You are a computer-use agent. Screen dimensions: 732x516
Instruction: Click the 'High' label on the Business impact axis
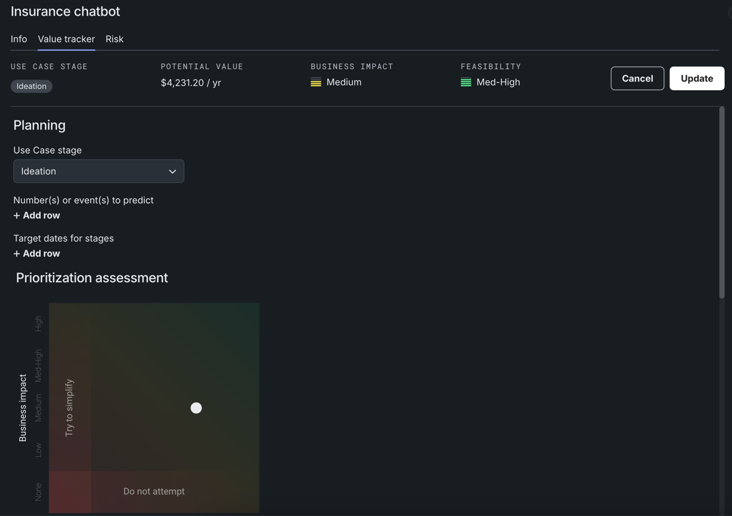(38, 323)
